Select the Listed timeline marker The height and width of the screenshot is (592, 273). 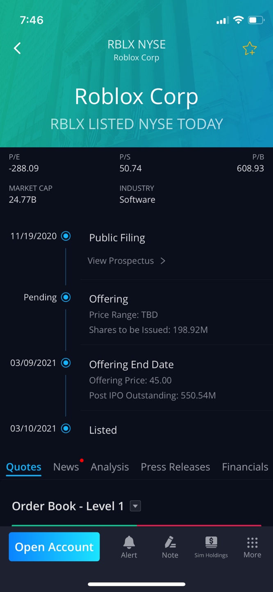pyautogui.click(x=66, y=428)
